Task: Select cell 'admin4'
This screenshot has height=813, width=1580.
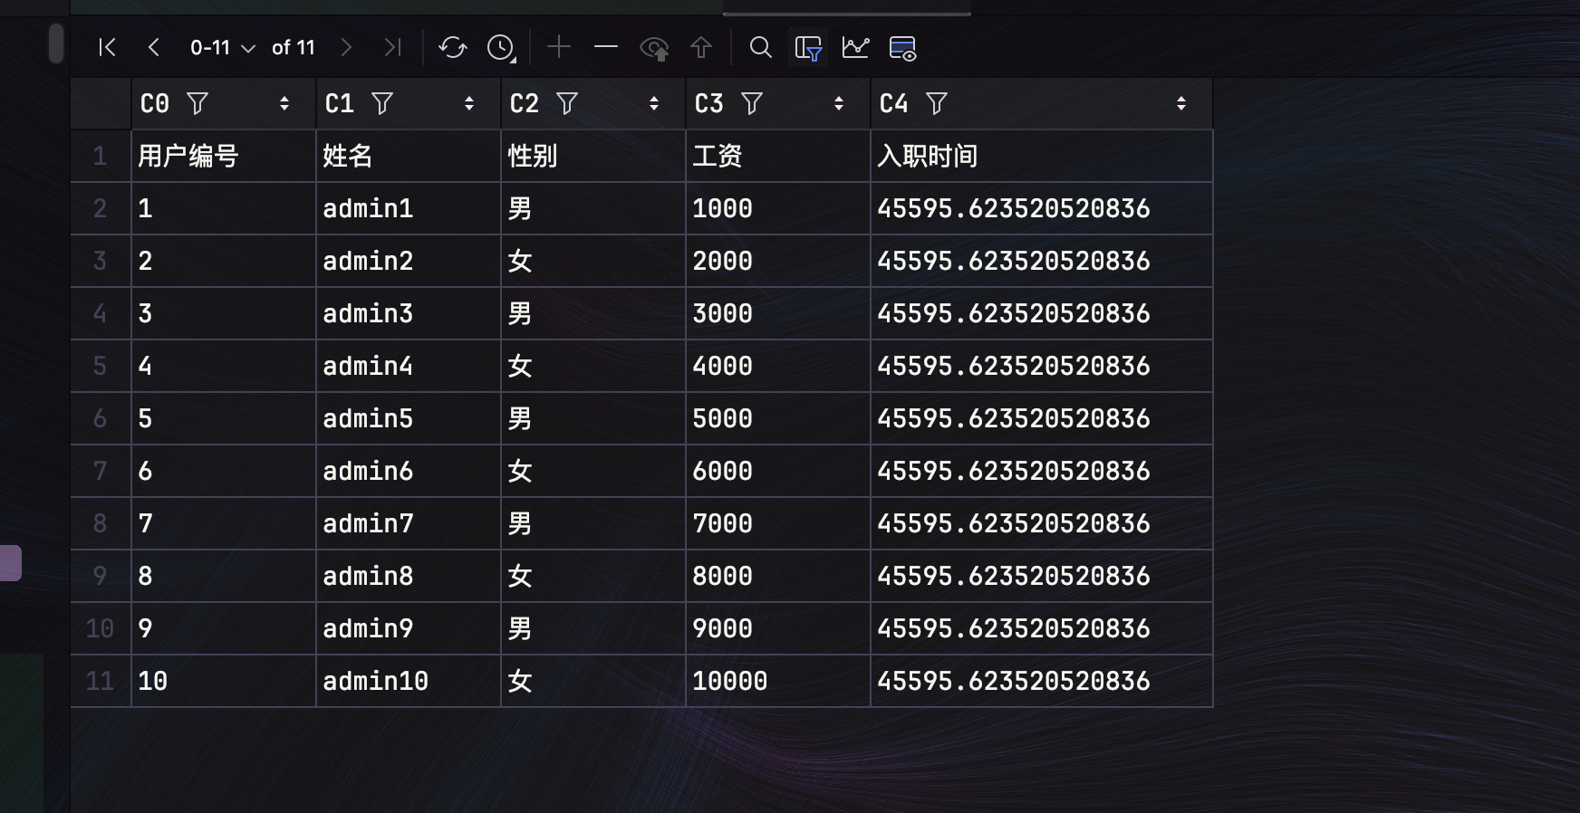Action: [409, 366]
